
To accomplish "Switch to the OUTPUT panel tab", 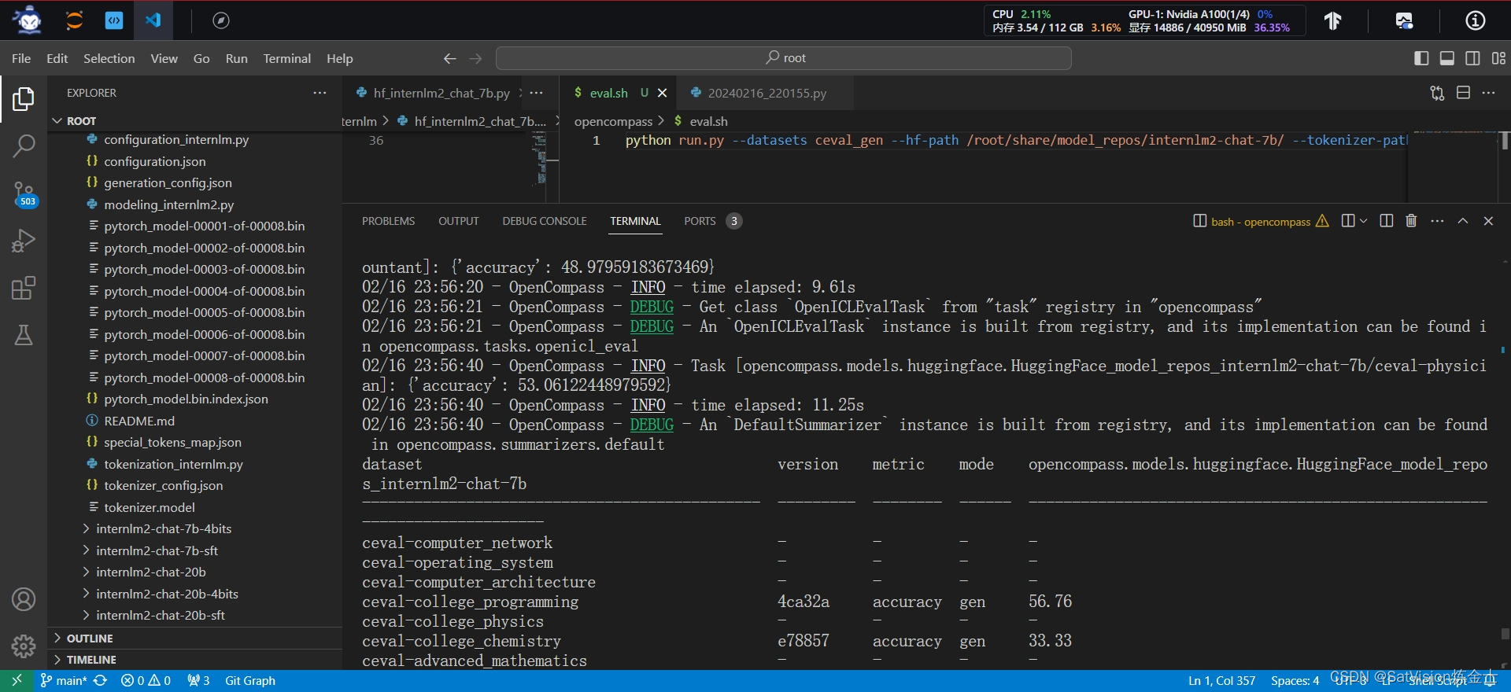I will click(x=458, y=221).
